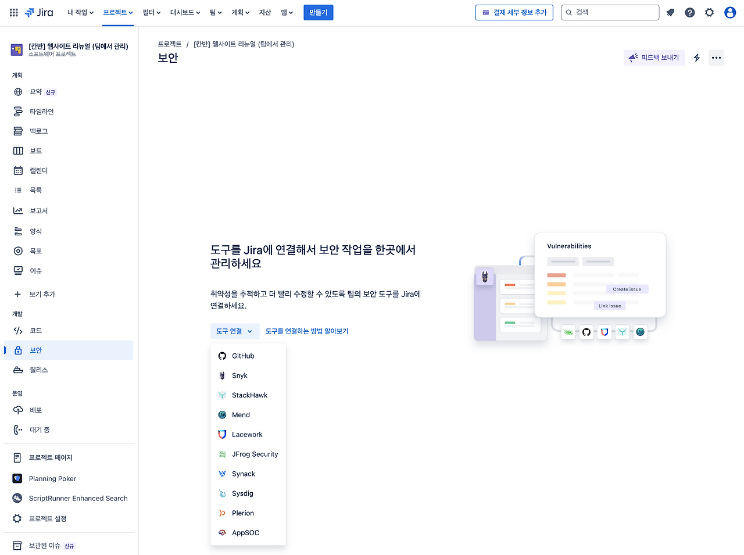Image resolution: width=744 pixels, height=555 pixels.
Task: Select 보안 in the sidebar
Action: click(69, 350)
